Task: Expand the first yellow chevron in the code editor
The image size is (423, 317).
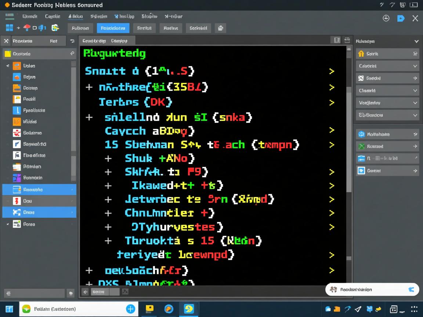Action: (x=332, y=71)
